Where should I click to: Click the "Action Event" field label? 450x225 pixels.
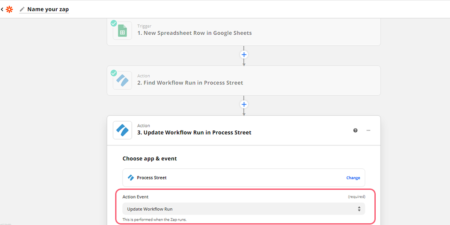pos(135,197)
